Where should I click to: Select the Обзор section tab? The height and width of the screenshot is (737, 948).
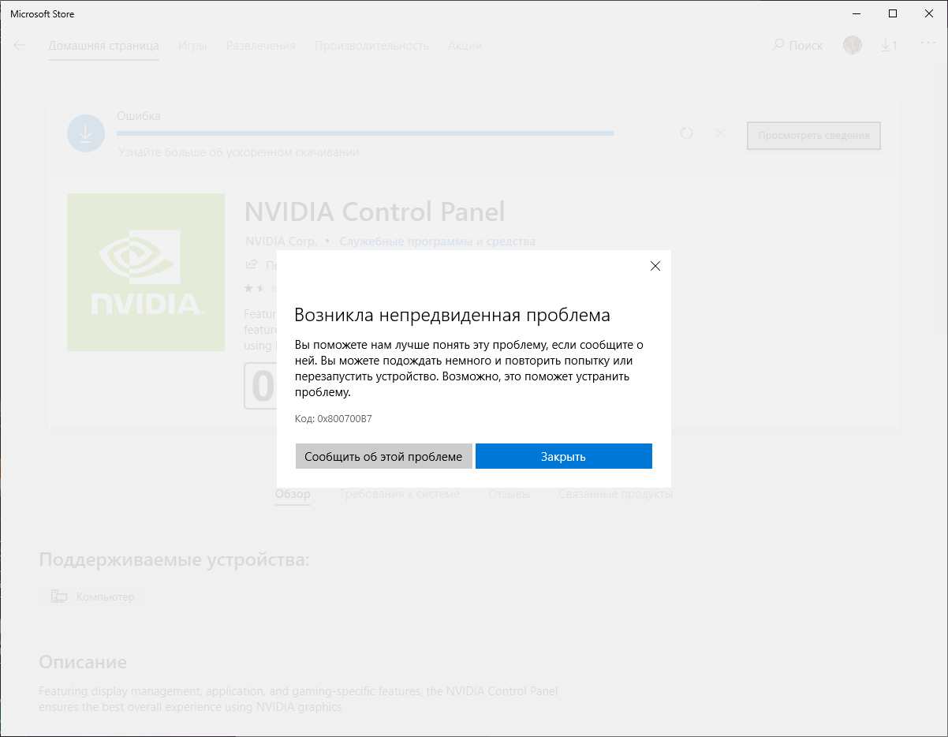[x=293, y=495]
